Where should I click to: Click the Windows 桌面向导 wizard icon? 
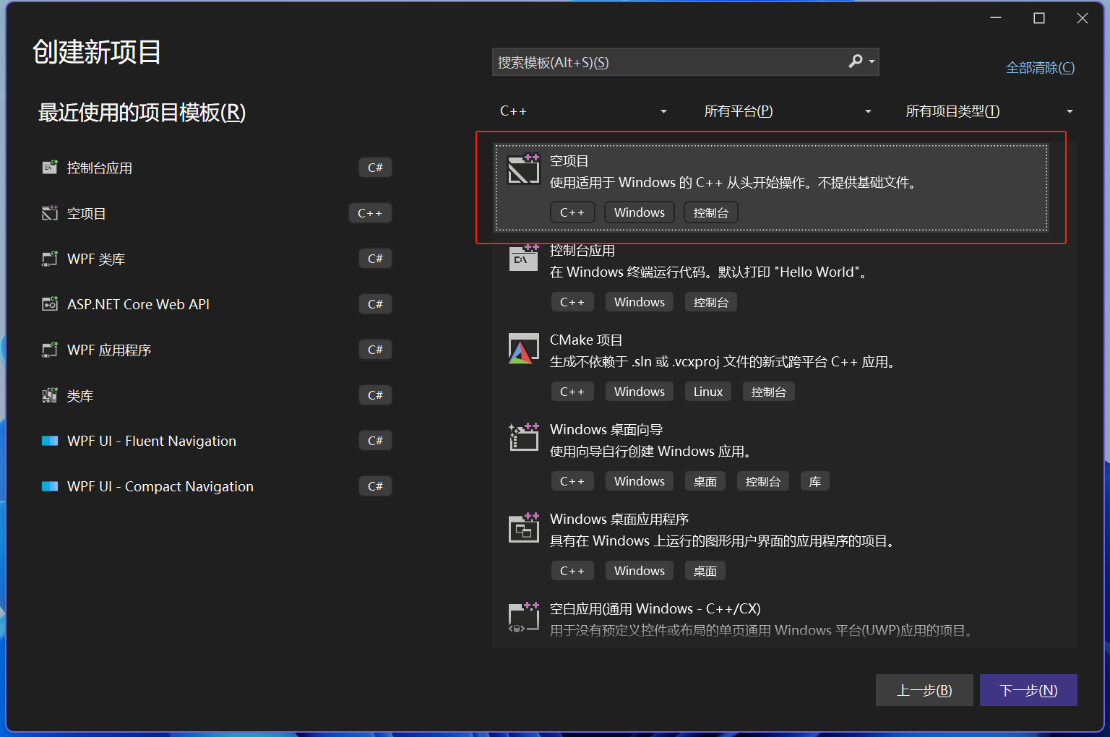point(524,437)
